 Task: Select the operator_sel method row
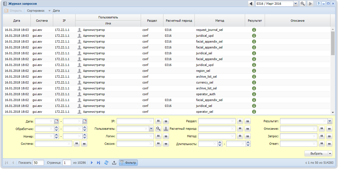pyautogui.click(x=167, y=112)
